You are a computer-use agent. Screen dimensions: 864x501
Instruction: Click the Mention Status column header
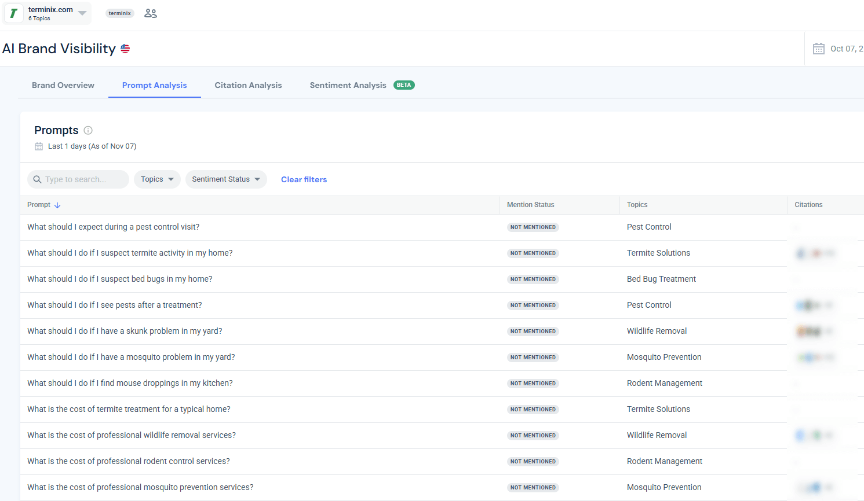[530, 205]
